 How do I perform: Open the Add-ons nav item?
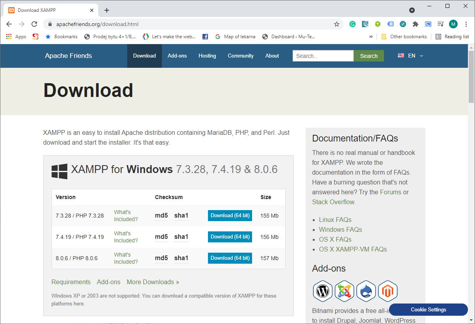click(177, 56)
